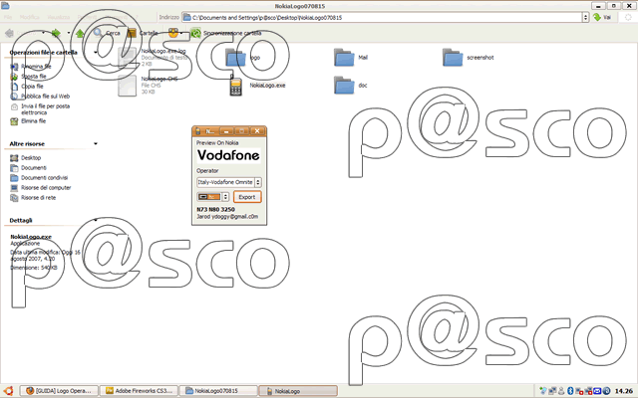
Task: Click the folder icon in the Explorer title bar
Action: (5, 6)
